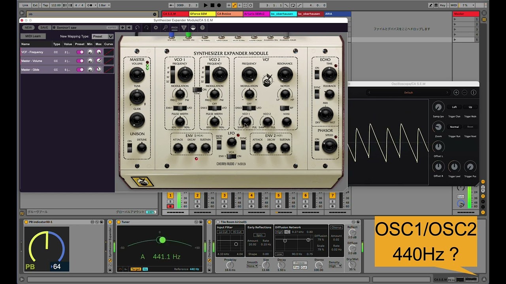Click the Oscilloscope minus icon

tap(464, 92)
